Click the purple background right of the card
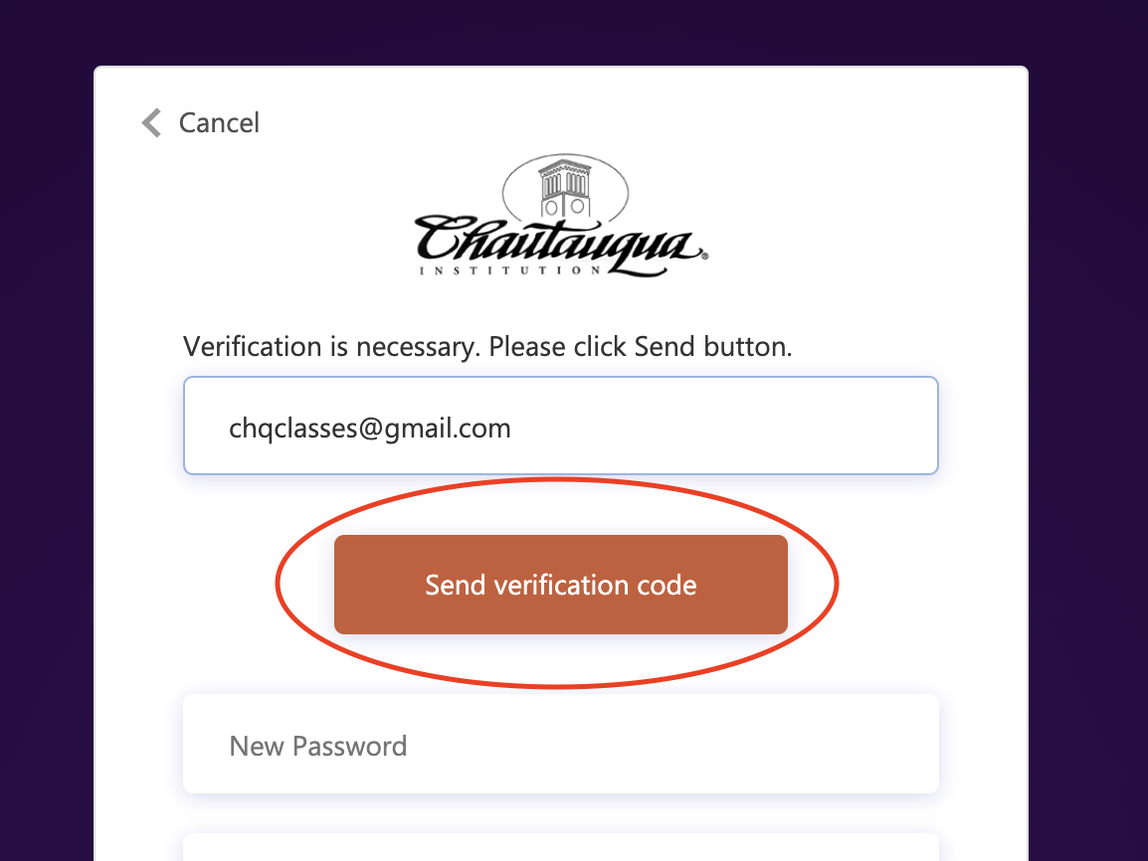Viewport: 1148px width, 861px height. [x=1088, y=438]
